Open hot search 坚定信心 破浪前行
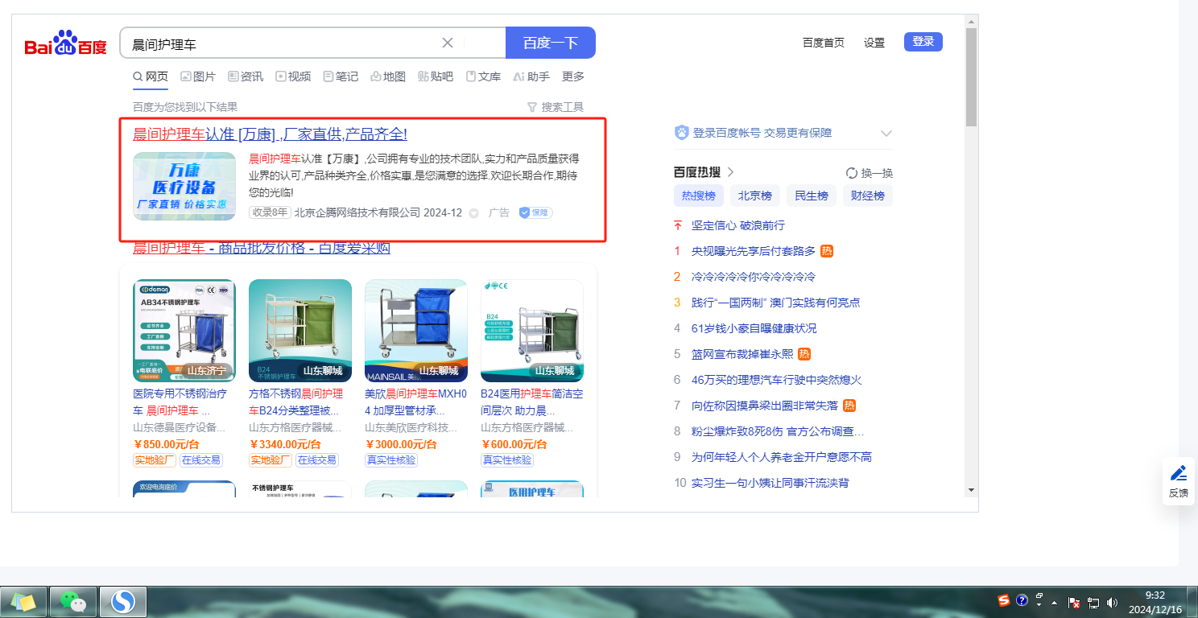The image size is (1198, 618). coord(737,225)
